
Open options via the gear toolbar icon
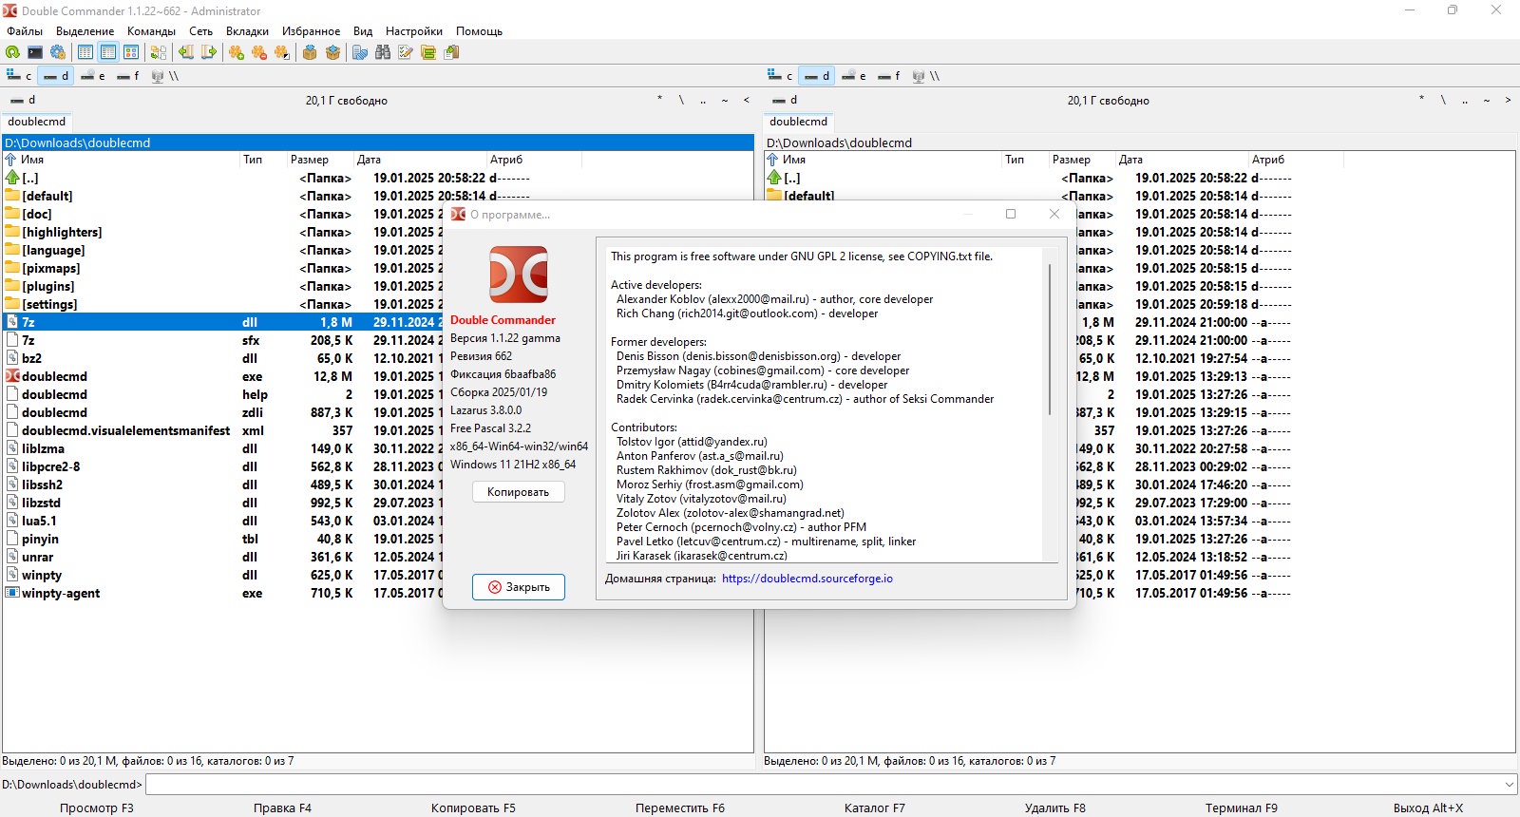(x=58, y=52)
